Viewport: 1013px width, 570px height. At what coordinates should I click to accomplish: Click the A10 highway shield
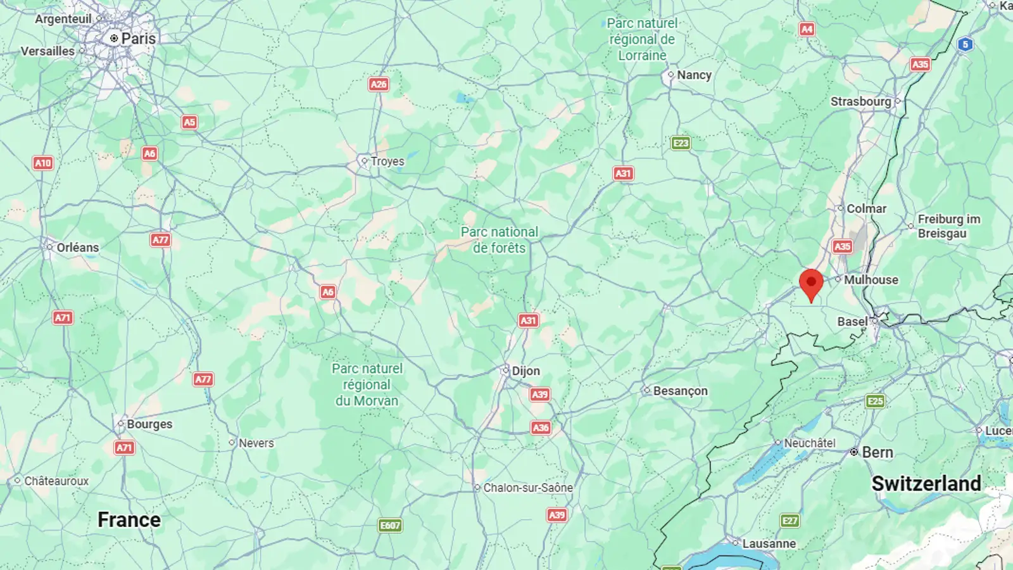tap(43, 163)
